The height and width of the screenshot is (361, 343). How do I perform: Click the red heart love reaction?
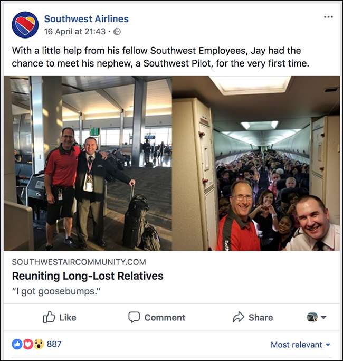pos(28,344)
